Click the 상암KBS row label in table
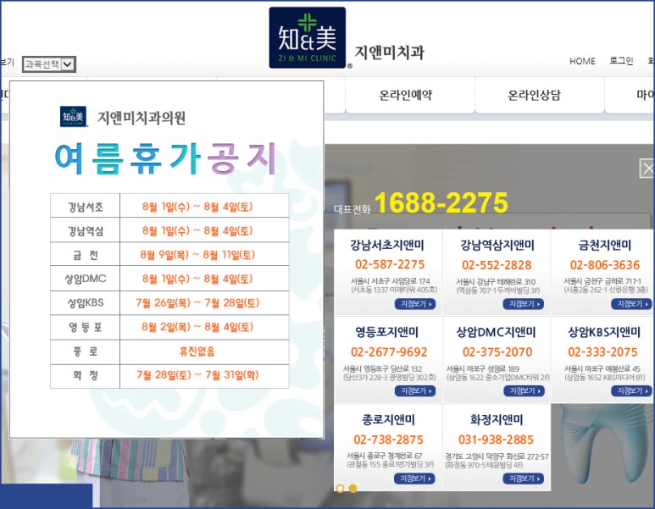655x509 pixels. tap(86, 302)
